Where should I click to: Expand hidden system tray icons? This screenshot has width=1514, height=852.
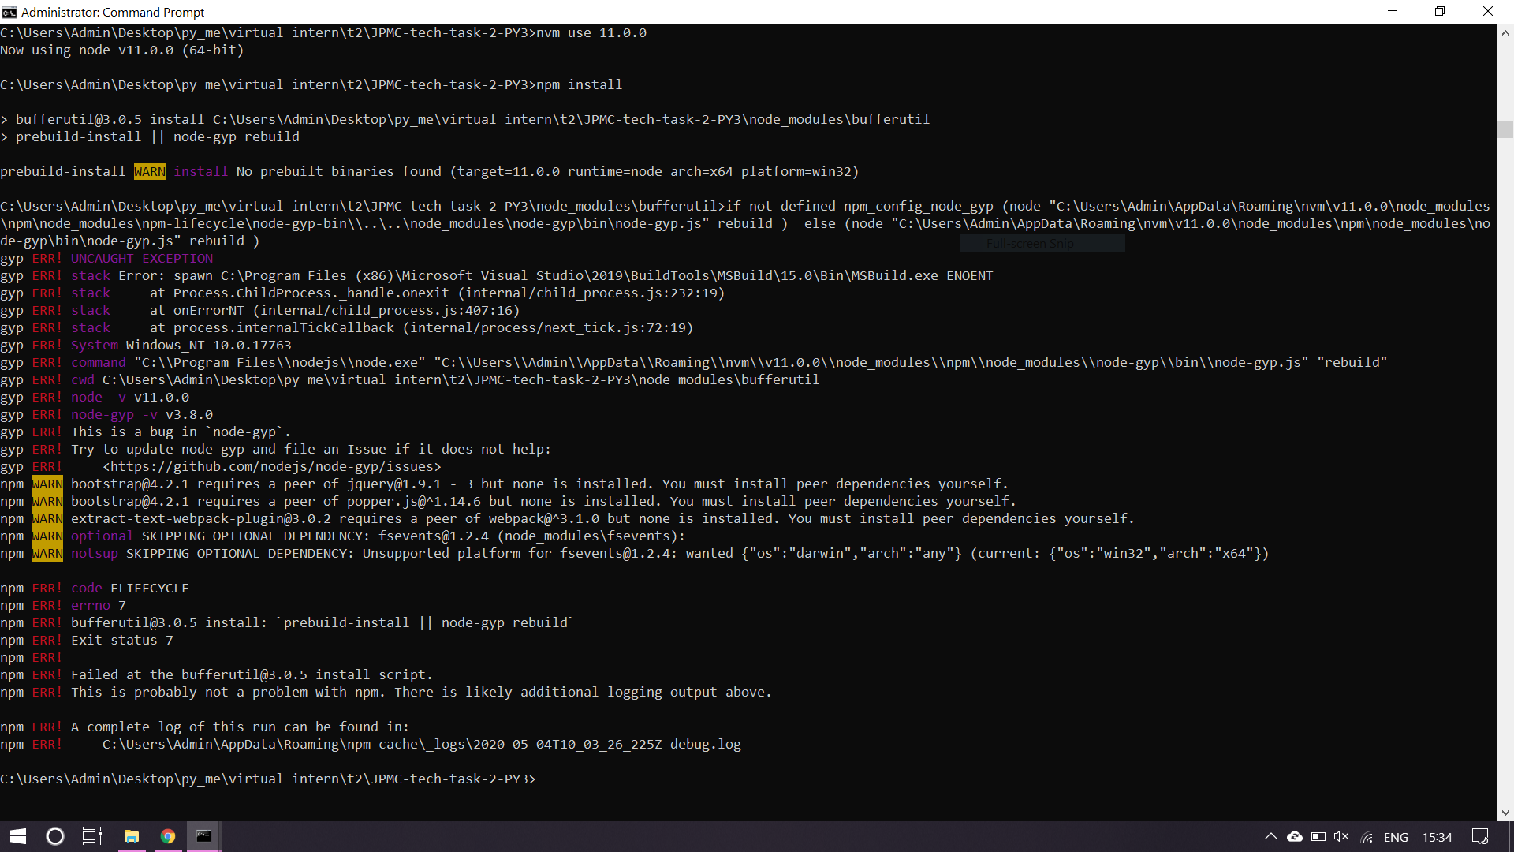pyautogui.click(x=1270, y=836)
